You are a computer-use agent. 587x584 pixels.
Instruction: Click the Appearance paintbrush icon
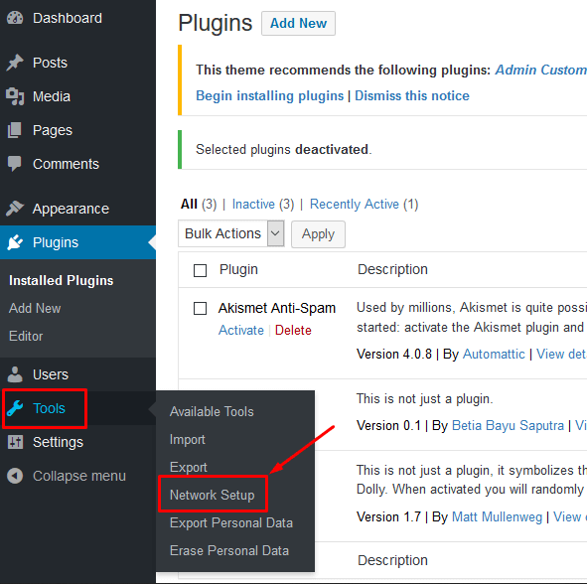tap(15, 209)
